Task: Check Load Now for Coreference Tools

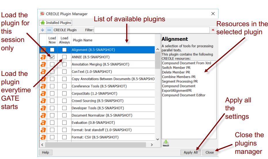Action: click(x=52, y=86)
